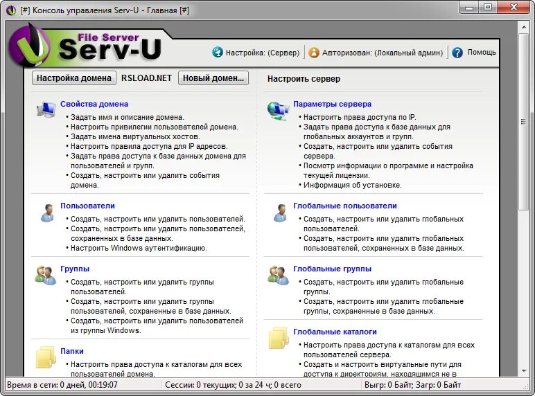Click Авторизован: (Локальный админ) in header

[383, 53]
